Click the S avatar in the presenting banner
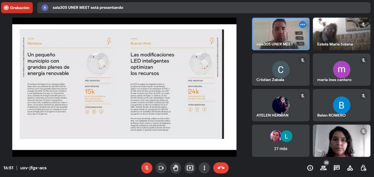This screenshot has height=177, width=374. pyautogui.click(x=45, y=8)
